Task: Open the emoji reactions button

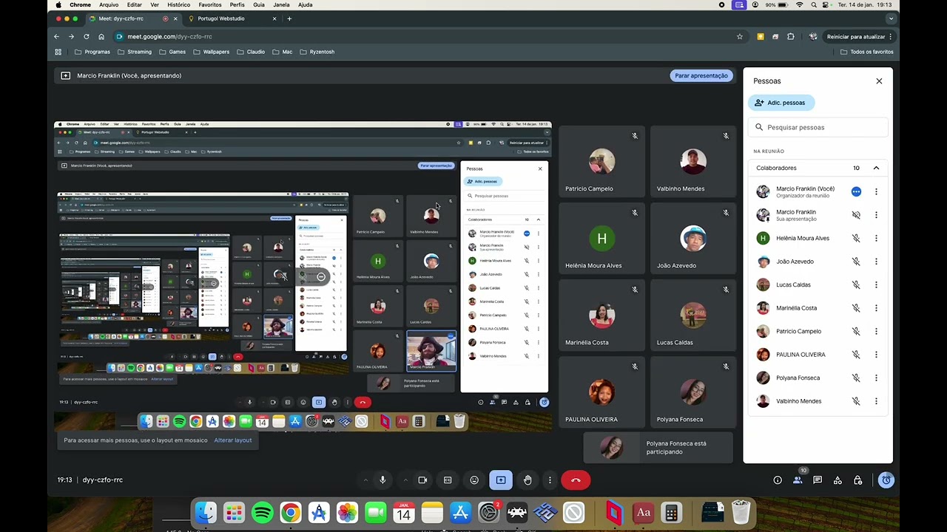Action: tap(474, 480)
